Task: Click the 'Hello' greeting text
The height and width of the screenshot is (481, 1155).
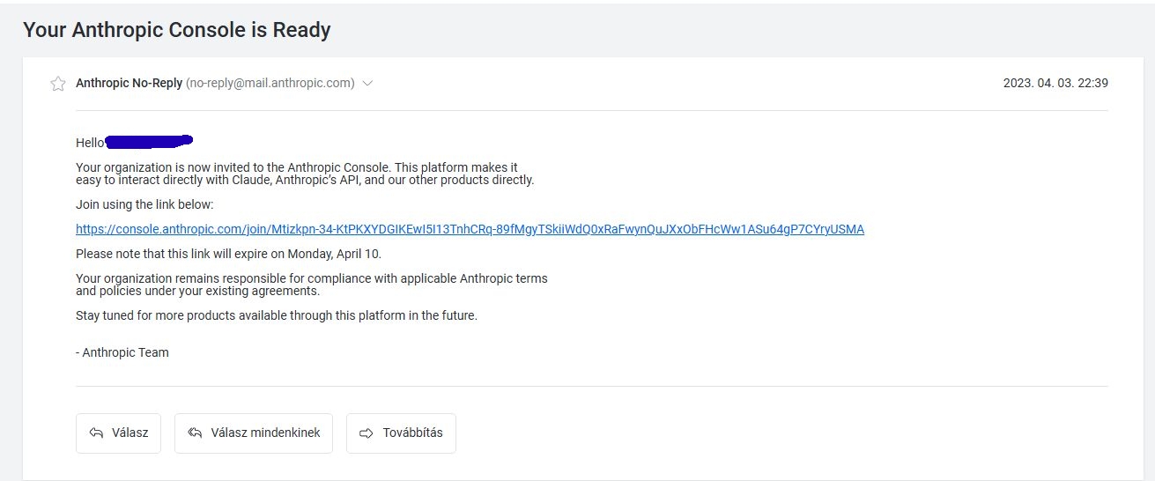Action: tap(91, 143)
